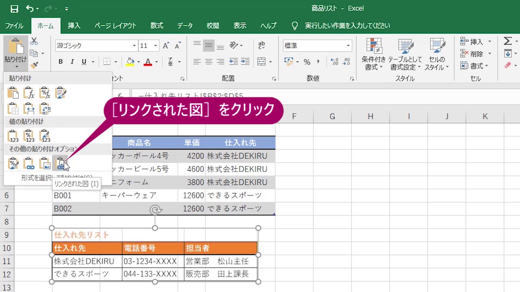Image resolution: width=520 pixels, height=292 pixels.
Task: Save the workbook with the floppy icon
Action: (x=14, y=9)
